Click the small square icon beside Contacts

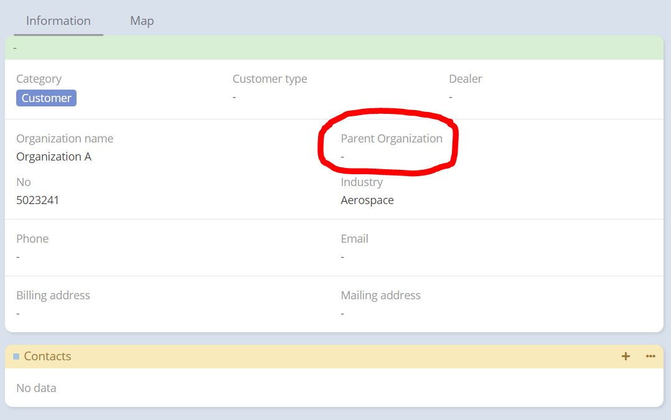tap(16, 357)
